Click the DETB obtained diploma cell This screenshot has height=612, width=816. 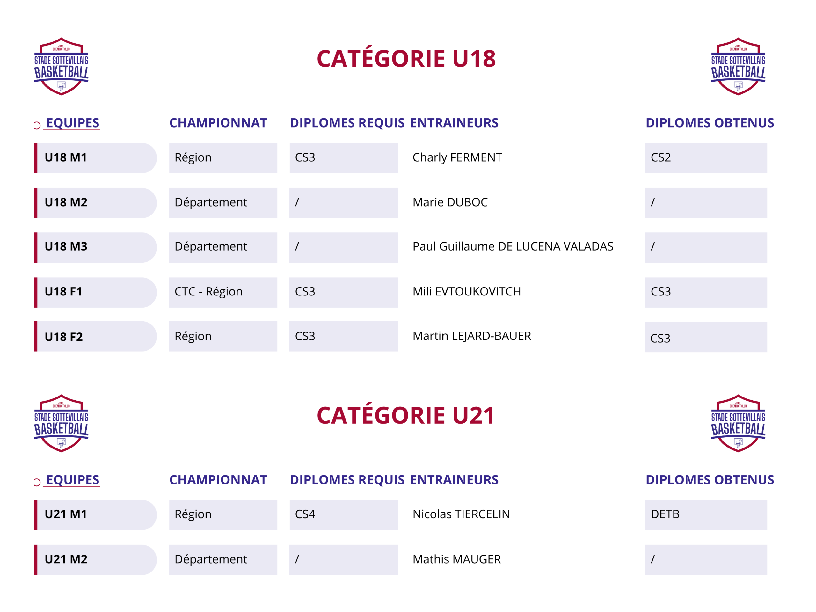[x=706, y=514]
